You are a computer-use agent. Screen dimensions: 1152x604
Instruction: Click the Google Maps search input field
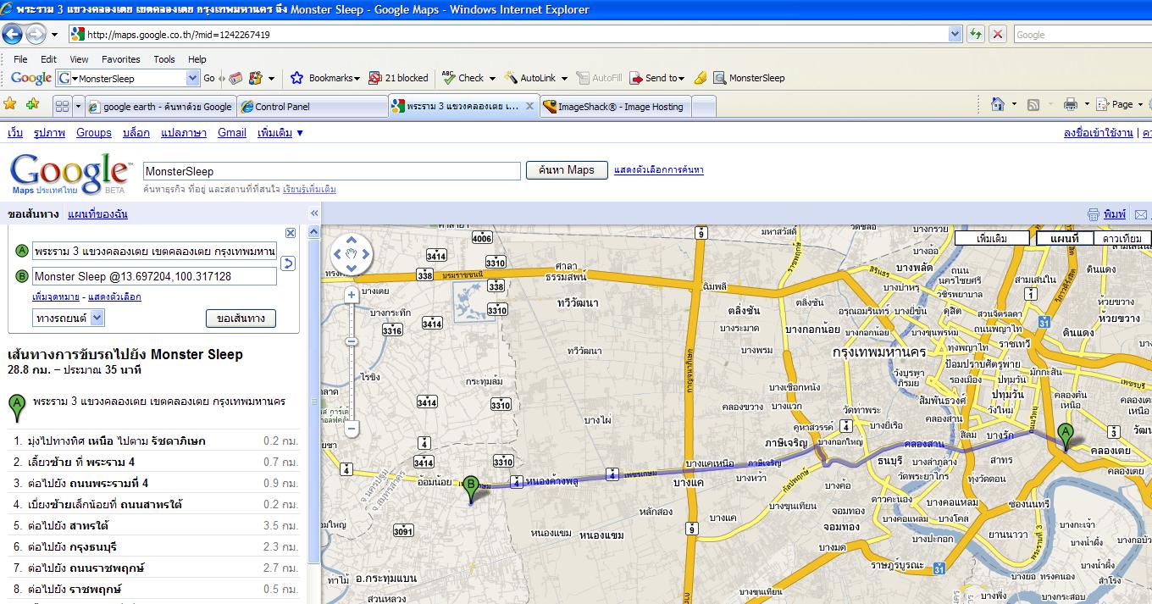[331, 170]
